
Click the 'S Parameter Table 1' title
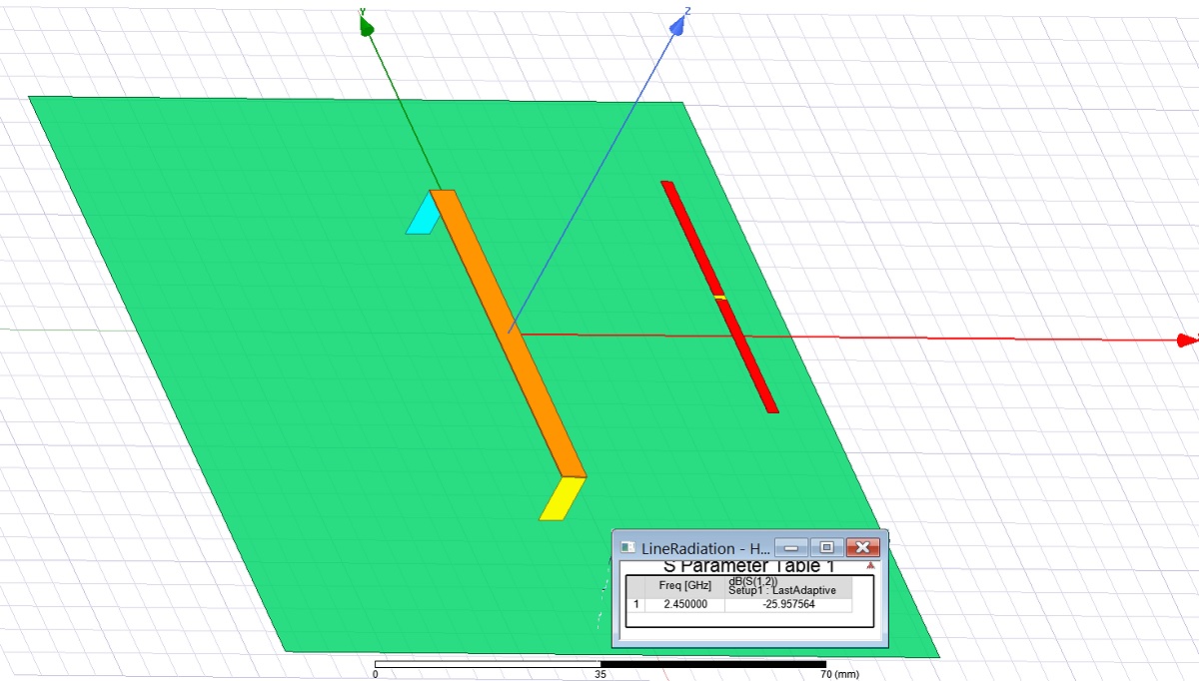749,566
